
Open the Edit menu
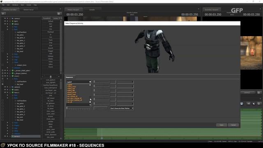[8, 5]
